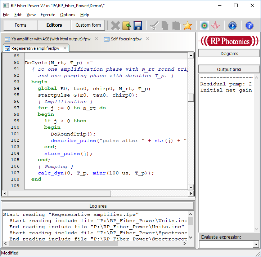Click output area scroll down arrow
The height and width of the screenshot is (257, 261).
coord(256,229)
